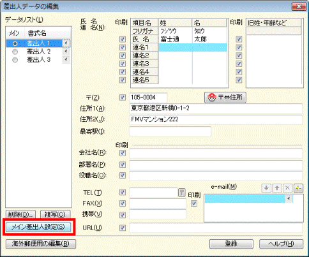
Task: Click the 〒⇔住所 postal code conversion button
Action: pos(225,98)
